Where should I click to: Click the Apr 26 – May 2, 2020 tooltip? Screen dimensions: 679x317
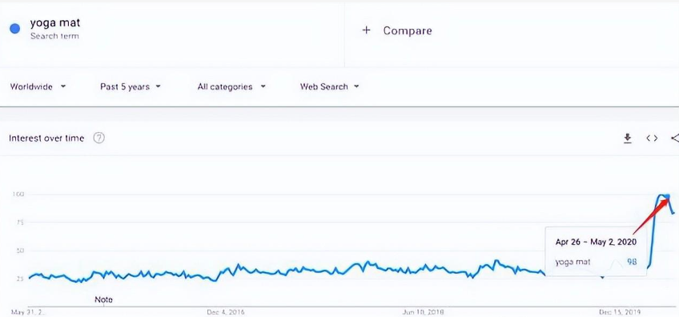pyautogui.click(x=596, y=251)
